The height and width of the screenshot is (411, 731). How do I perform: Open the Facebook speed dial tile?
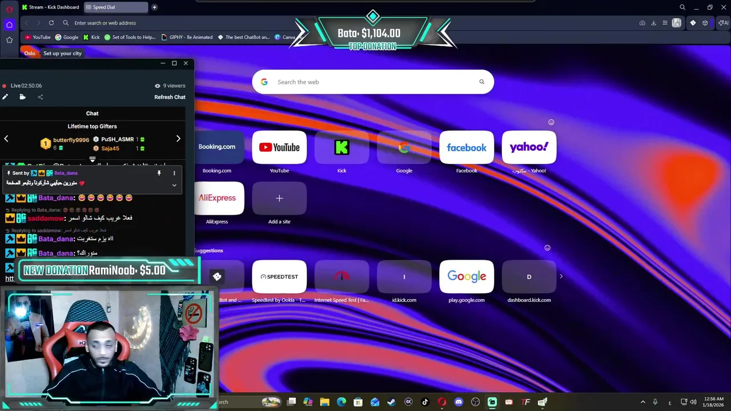pos(467,147)
